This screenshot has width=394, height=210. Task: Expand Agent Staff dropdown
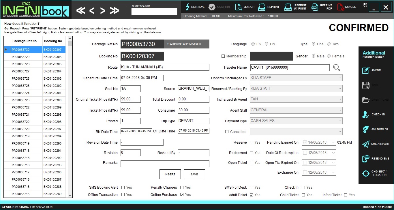point(340,110)
